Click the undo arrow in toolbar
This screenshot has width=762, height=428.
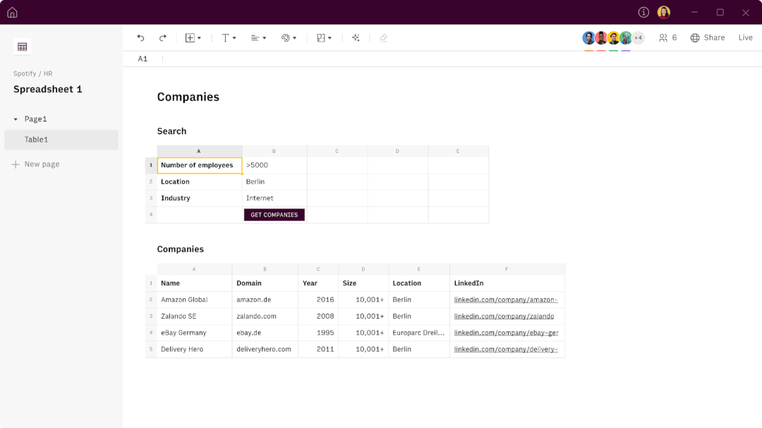tap(140, 38)
